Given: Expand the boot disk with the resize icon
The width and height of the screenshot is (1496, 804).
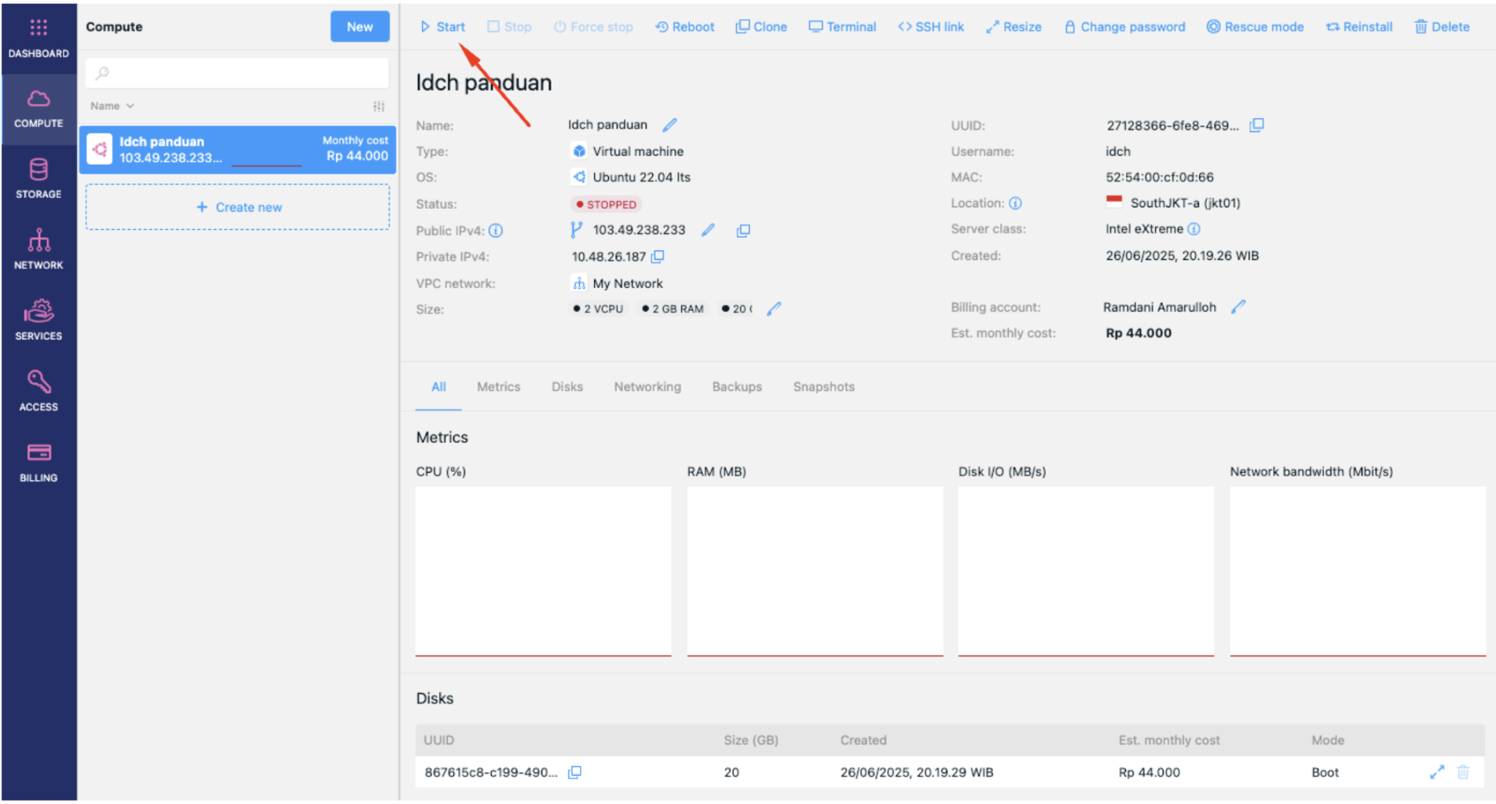Looking at the screenshot, I should pyautogui.click(x=1437, y=773).
